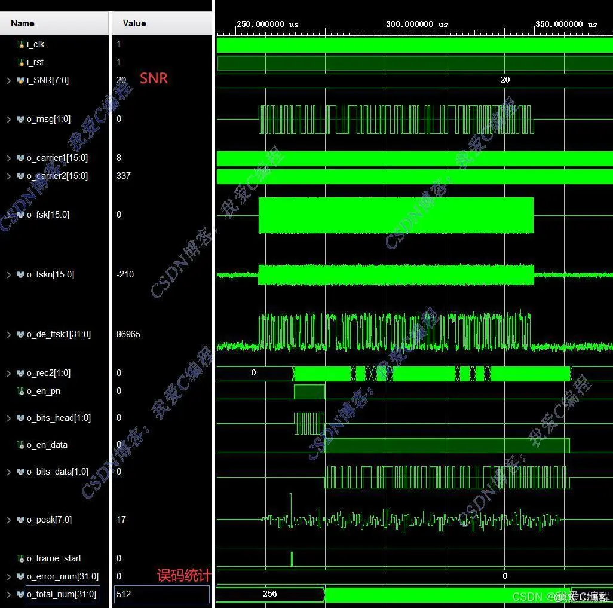Expand the o_msg[1:0] bus
This screenshot has width=613, height=608.
pyautogui.click(x=8, y=119)
